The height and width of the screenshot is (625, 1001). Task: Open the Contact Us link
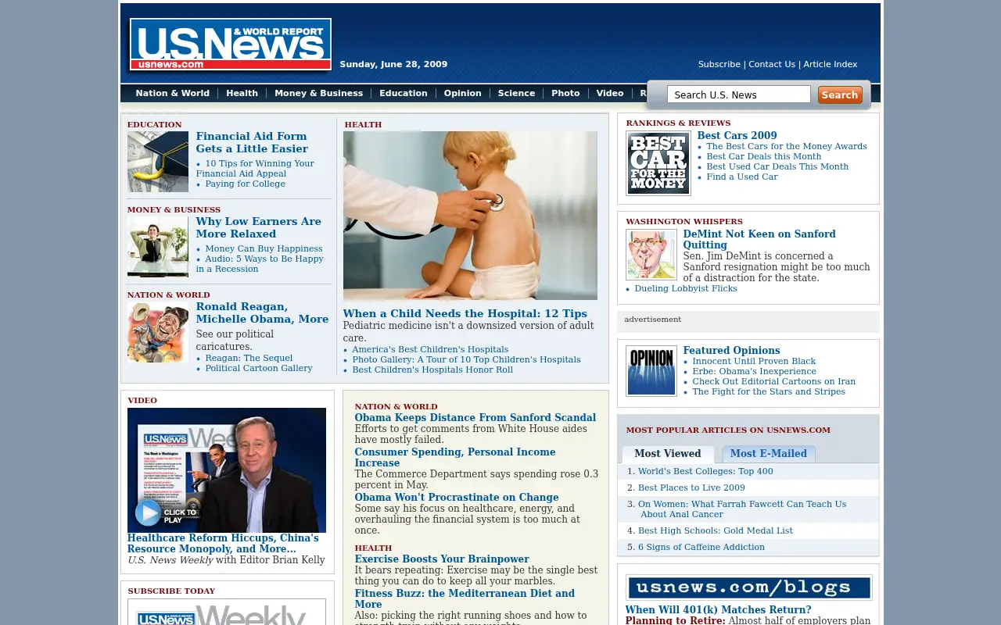point(772,64)
